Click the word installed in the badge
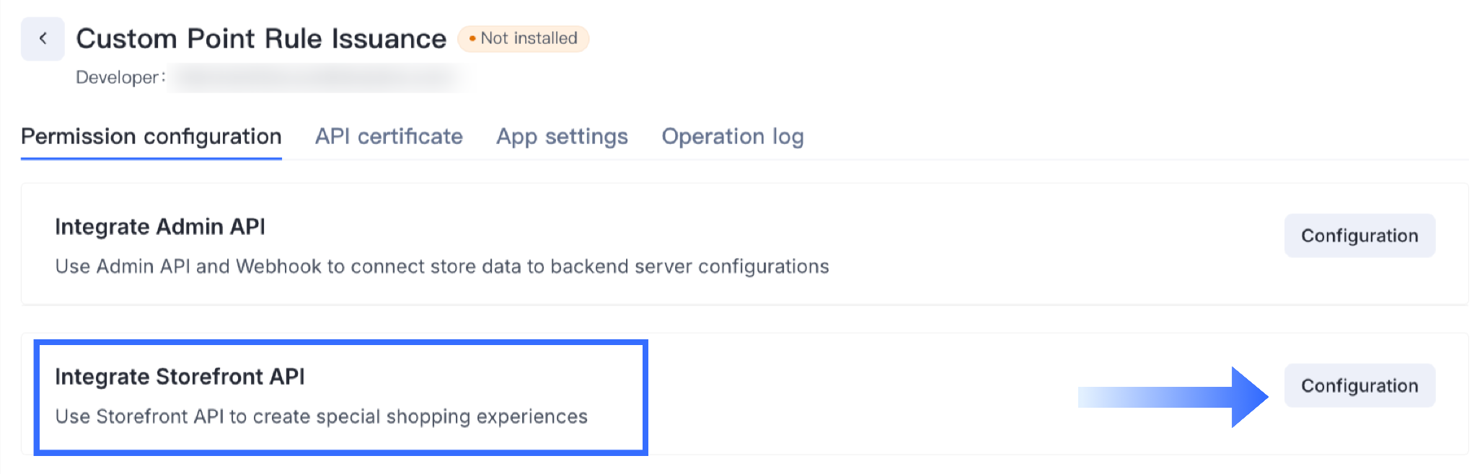Viewport: 1477px width, 474px height. click(x=545, y=38)
